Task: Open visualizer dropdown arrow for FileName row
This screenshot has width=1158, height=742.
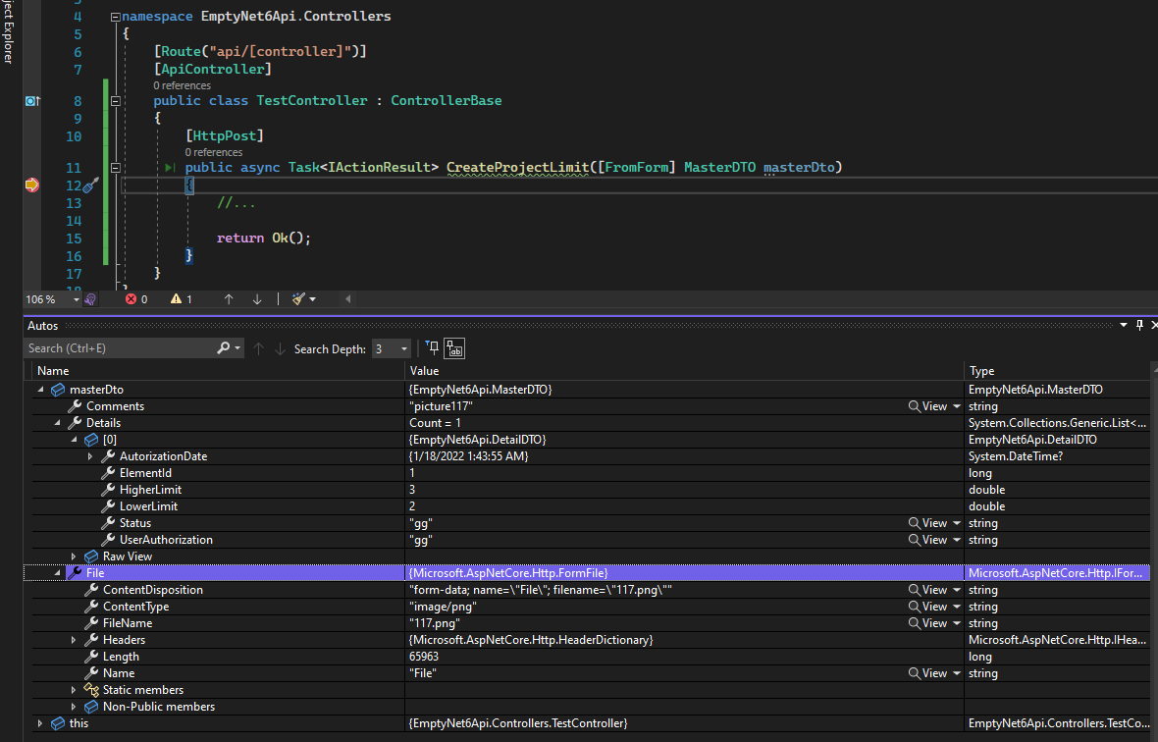Action: point(957,624)
